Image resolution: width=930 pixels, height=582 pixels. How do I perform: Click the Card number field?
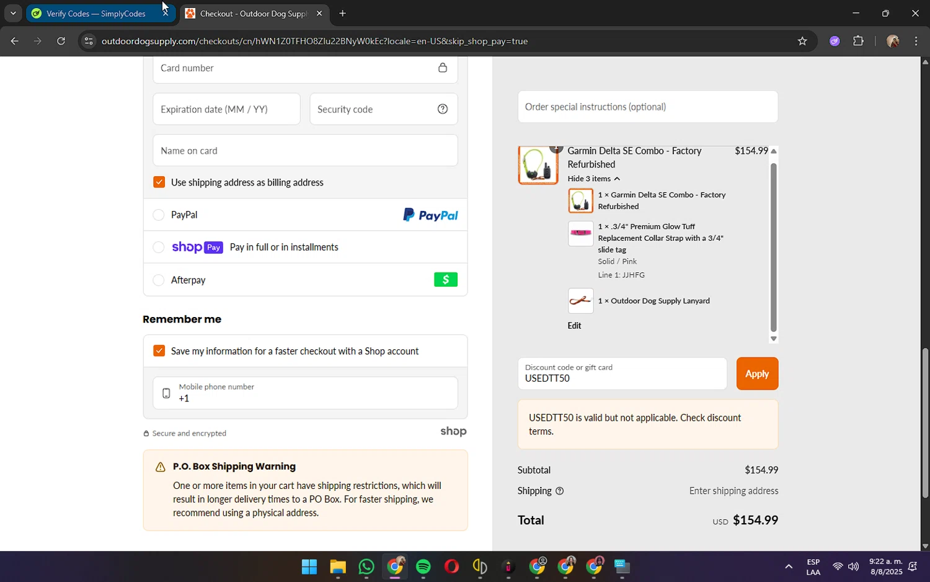pyautogui.click(x=305, y=68)
